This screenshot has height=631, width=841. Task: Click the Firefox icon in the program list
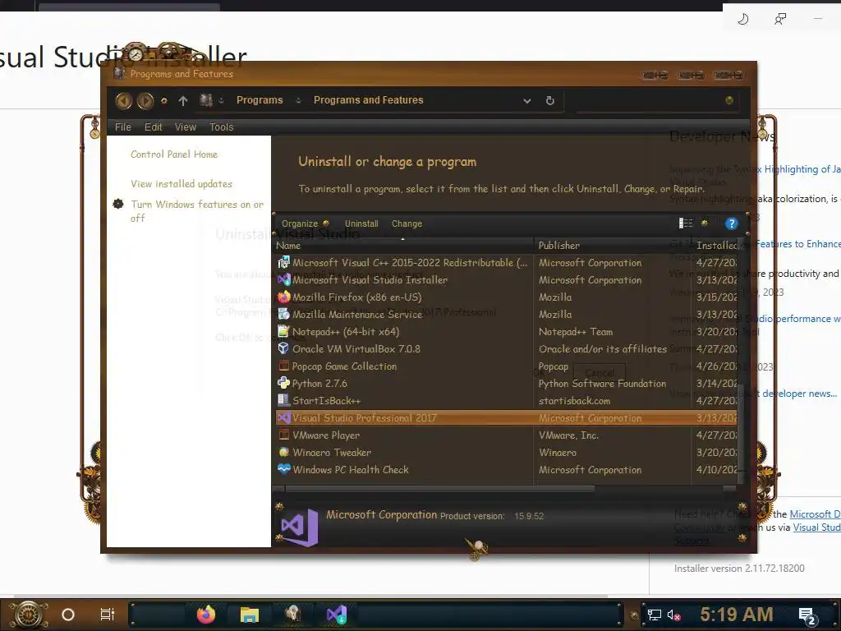(283, 297)
